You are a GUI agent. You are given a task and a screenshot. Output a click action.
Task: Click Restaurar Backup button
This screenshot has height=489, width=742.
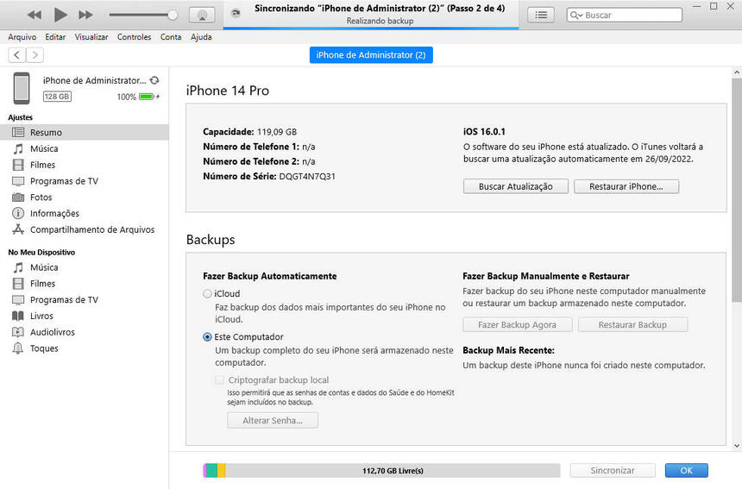(632, 325)
